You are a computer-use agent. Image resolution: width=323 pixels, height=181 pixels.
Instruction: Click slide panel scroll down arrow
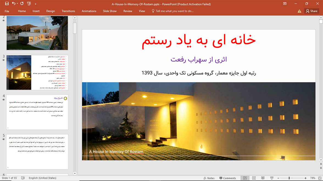coord(75,173)
